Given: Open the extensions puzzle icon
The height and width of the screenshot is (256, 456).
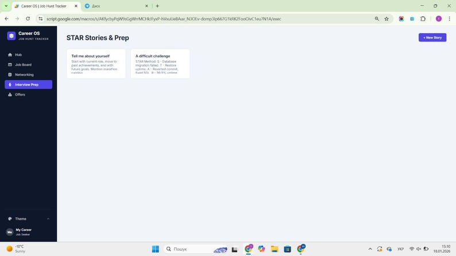Looking at the screenshot, I should [423, 19].
